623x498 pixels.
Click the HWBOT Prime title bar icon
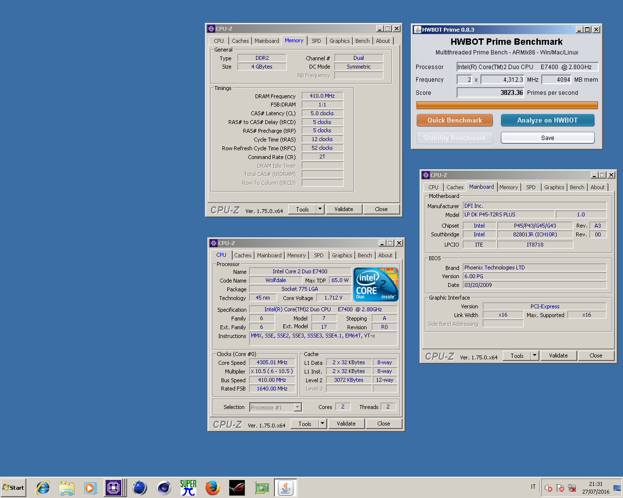tap(417, 30)
